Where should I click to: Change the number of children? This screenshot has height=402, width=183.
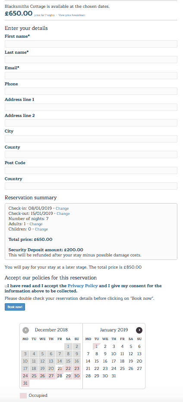click(41, 229)
